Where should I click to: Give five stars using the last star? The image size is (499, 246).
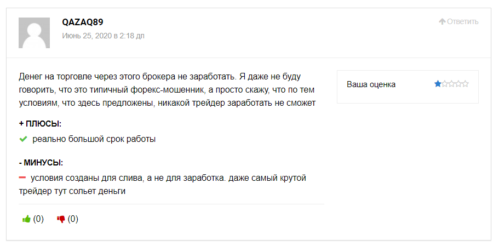coord(465,84)
